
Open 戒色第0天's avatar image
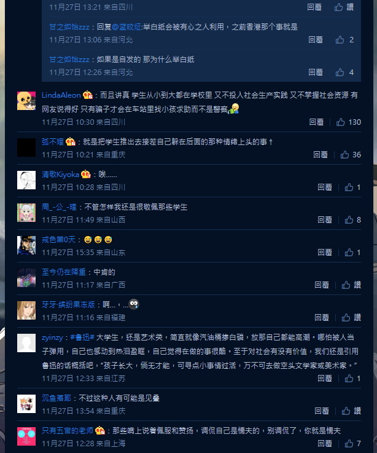pos(26,245)
